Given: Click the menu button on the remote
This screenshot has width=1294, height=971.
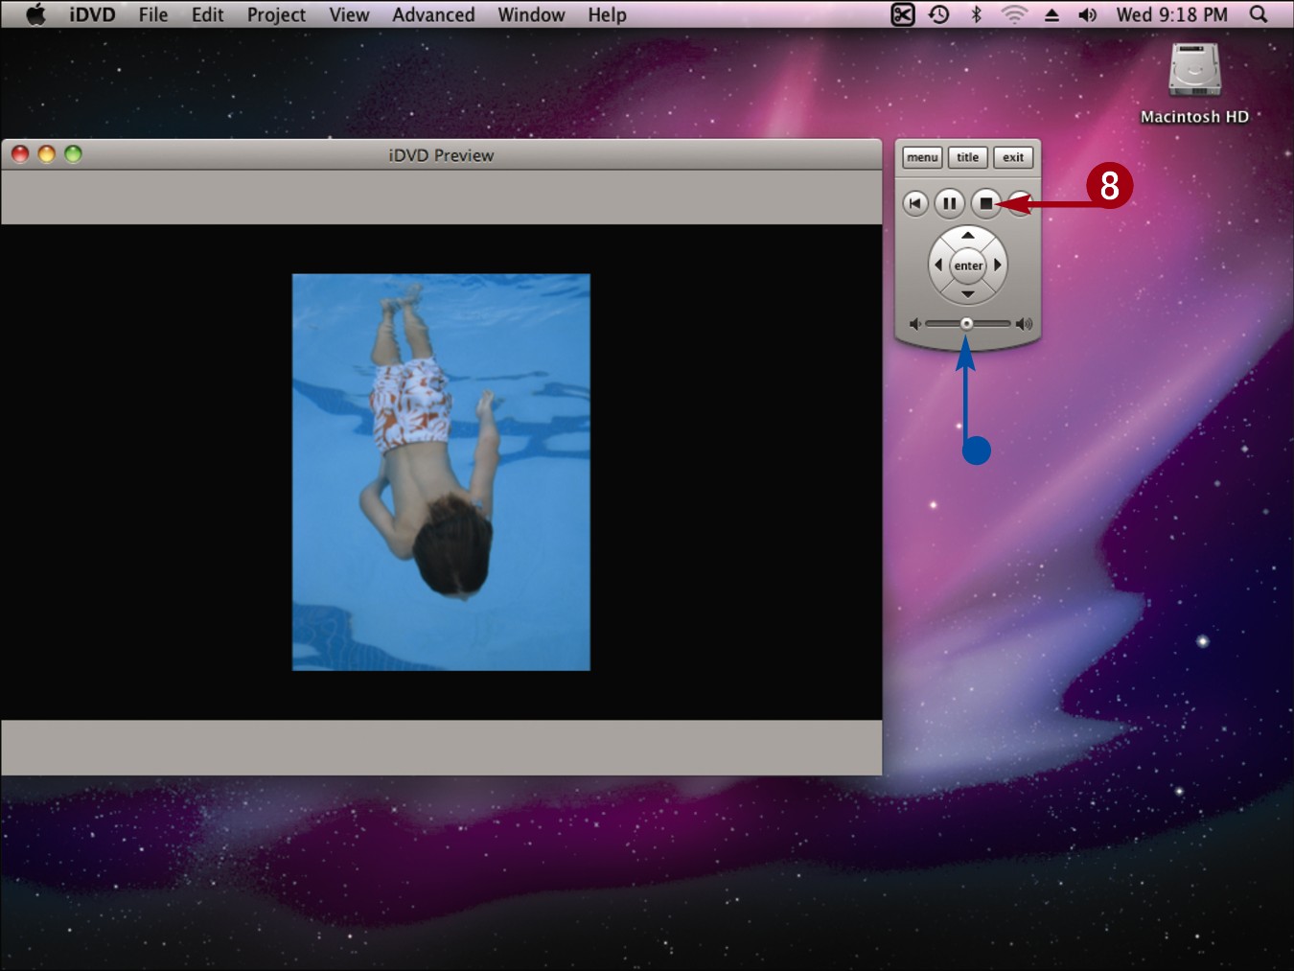Looking at the screenshot, I should [922, 157].
